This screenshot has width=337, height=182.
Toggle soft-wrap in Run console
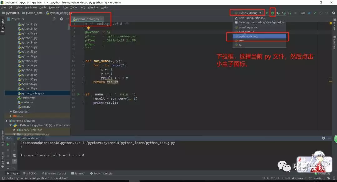[14, 156]
